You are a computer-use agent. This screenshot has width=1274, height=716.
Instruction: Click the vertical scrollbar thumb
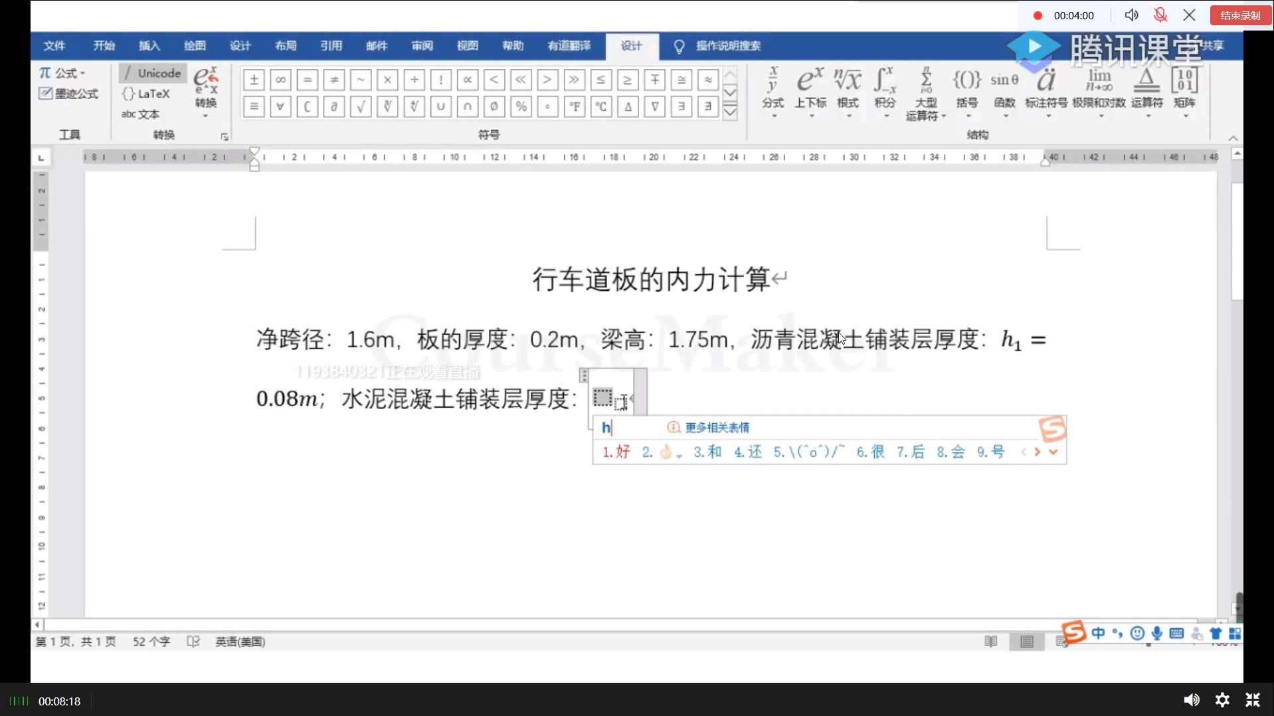1237,241
